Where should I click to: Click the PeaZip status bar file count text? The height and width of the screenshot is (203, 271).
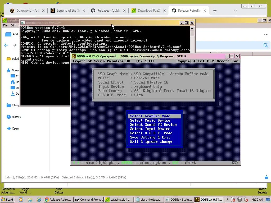click(x=32, y=177)
